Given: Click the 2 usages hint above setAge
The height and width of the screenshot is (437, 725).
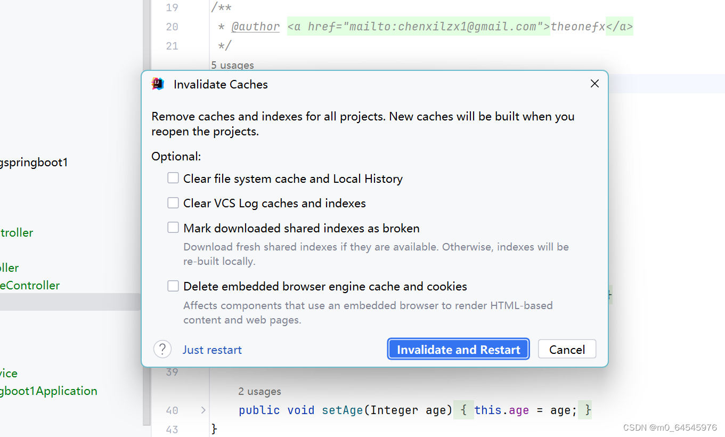Looking at the screenshot, I should point(259,391).
